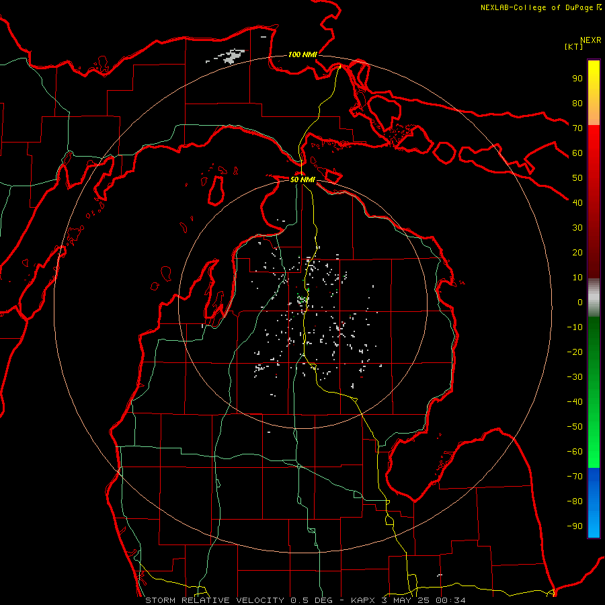Click the -70 value on velocity scale
The image size is (605, 605).
click(575, 476)
